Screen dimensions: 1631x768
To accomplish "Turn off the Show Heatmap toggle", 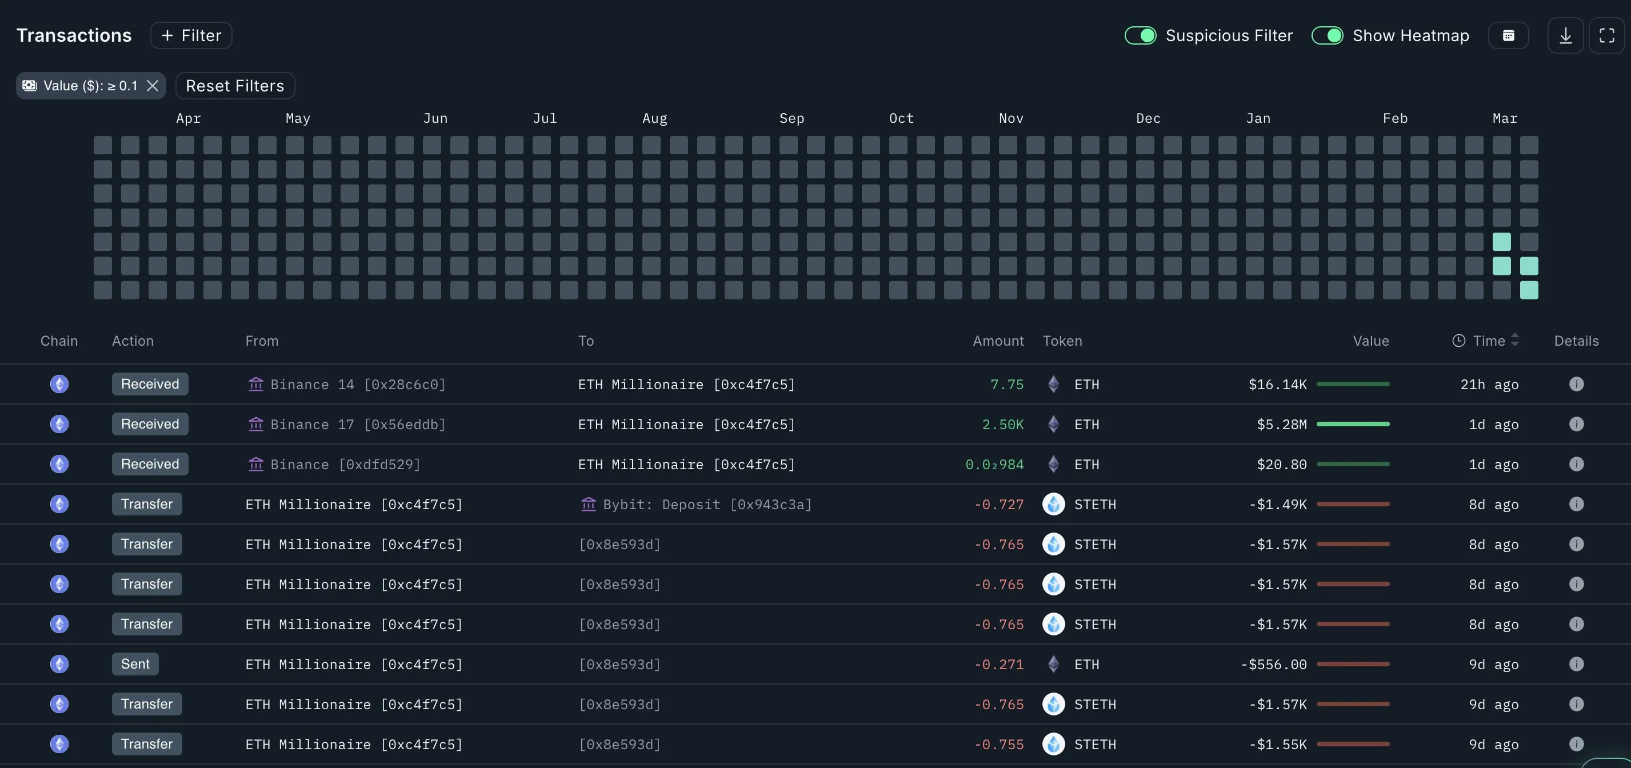I will pyautogui.click(x=1327, y=35).
